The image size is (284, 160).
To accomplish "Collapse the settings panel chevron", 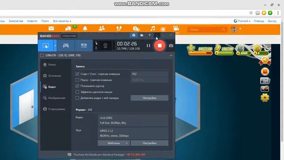I will (171, 56).
